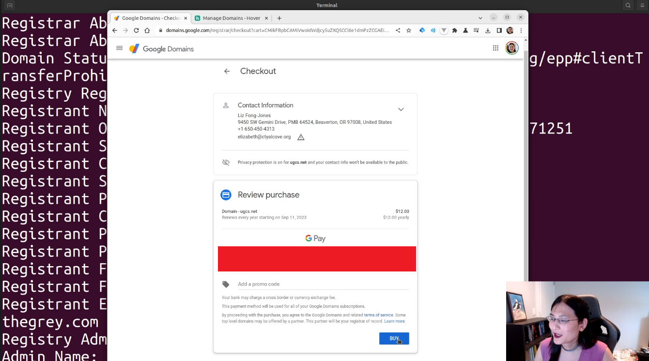The width and height of the screenshot is (649, 361).
Task: Click the Domain - ugcs.net line item
Action: coord(239,211)
